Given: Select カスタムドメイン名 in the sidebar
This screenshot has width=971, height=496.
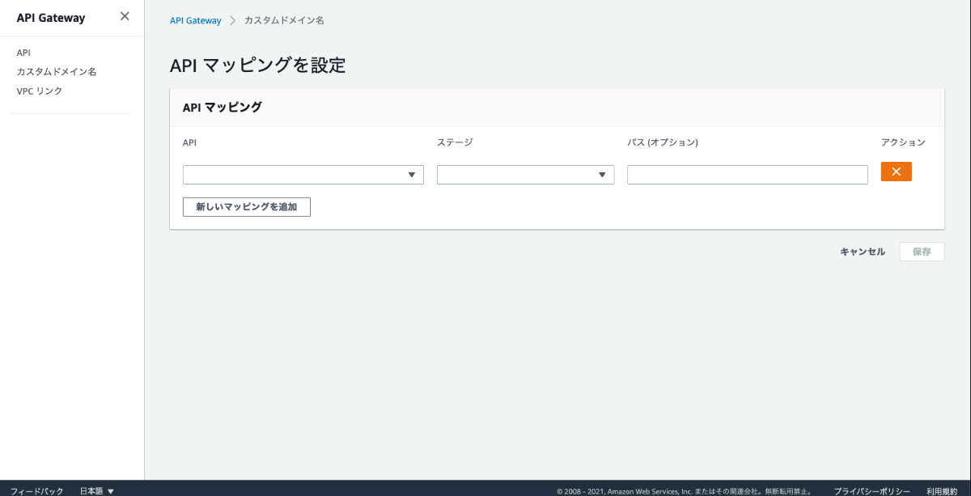Looking at the screenshot, I should click(x=57, y=72).
